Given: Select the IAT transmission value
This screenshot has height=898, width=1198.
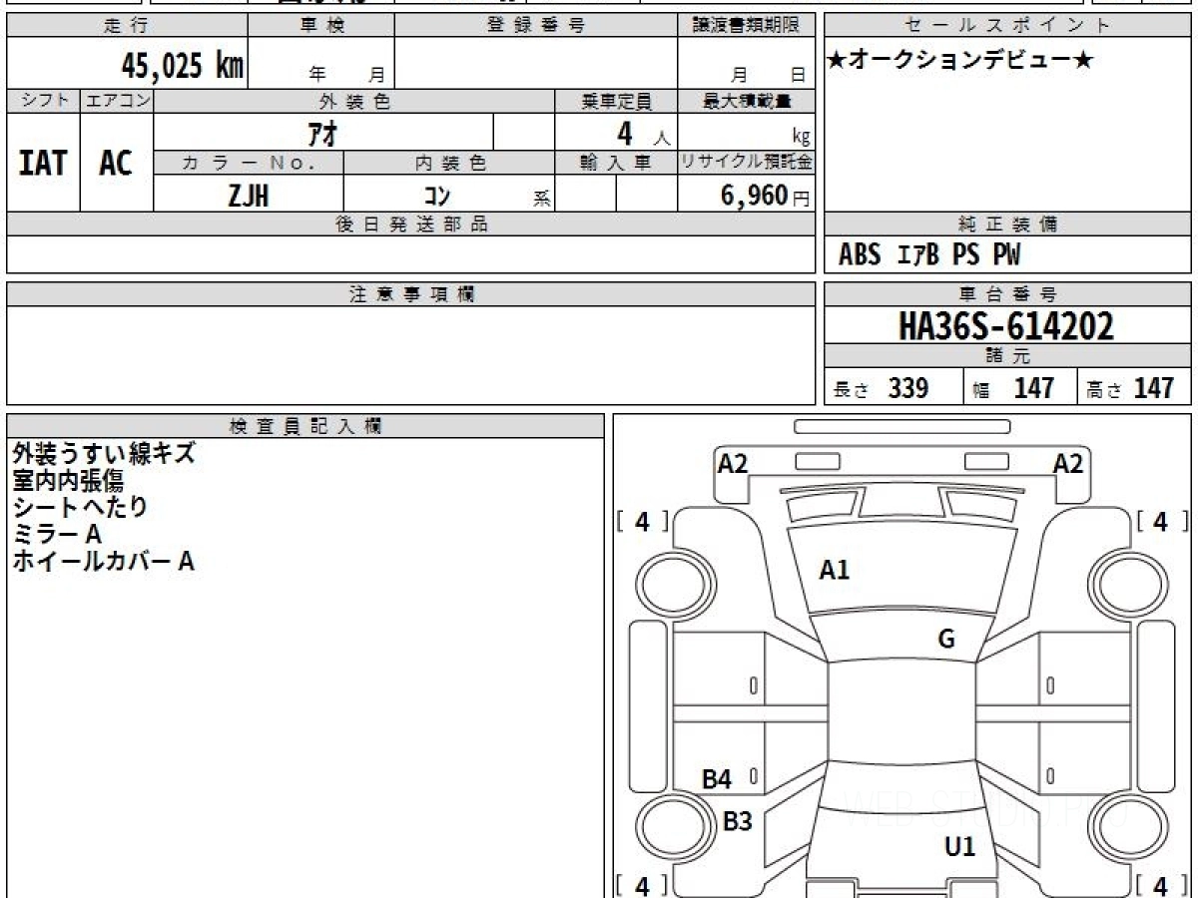Looking at the screenshot, I should click(43, 163).
